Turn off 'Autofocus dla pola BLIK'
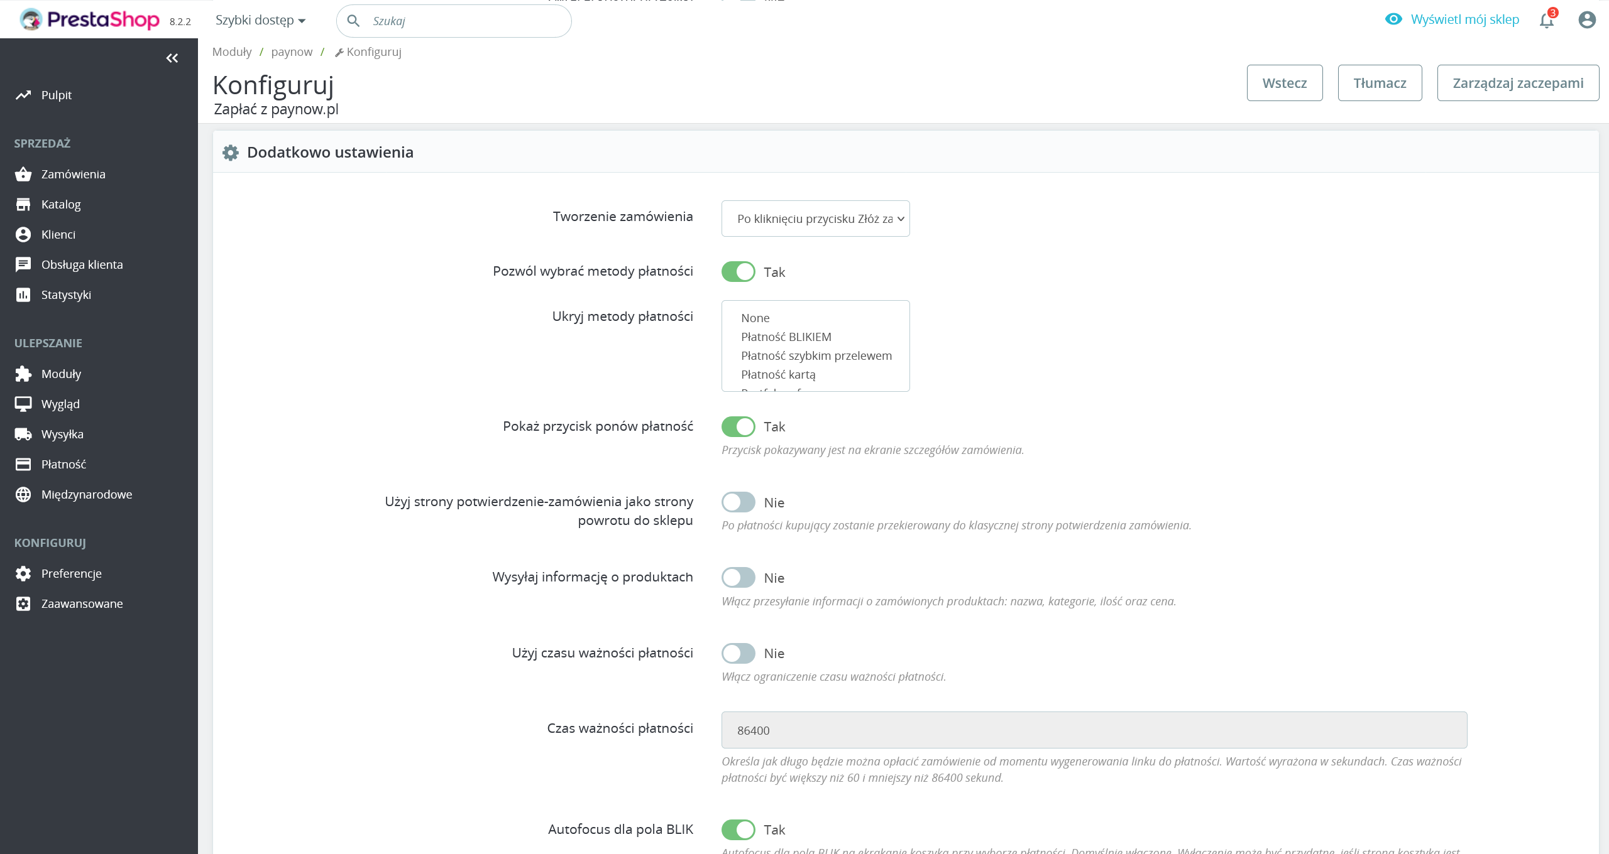 click(739, 830)
